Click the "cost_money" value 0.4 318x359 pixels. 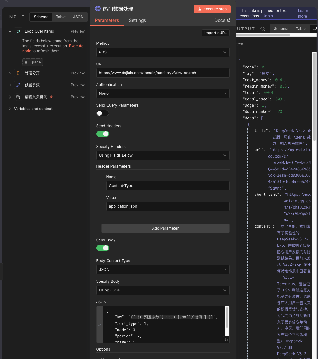279,80
